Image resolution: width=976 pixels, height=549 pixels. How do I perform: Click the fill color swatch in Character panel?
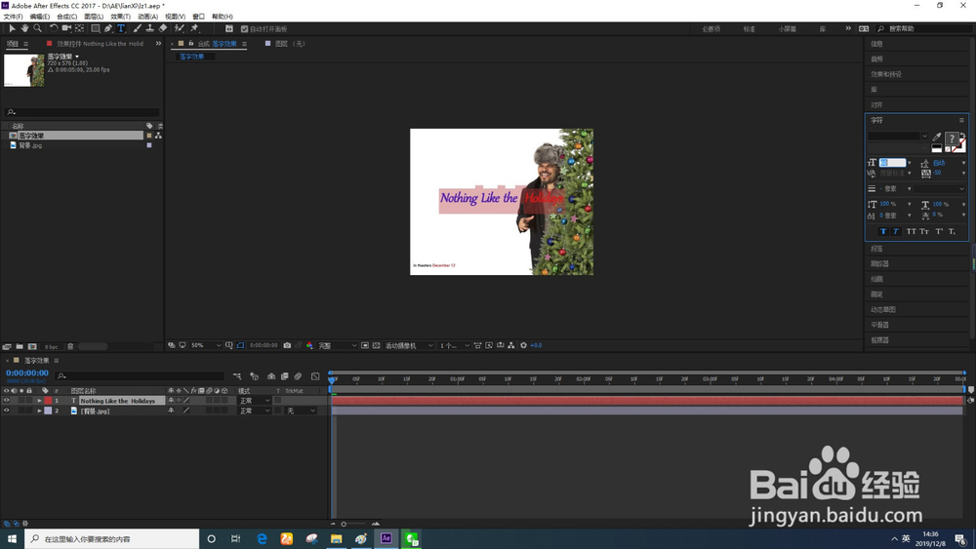pyautogui.click(x=951, y=138)
